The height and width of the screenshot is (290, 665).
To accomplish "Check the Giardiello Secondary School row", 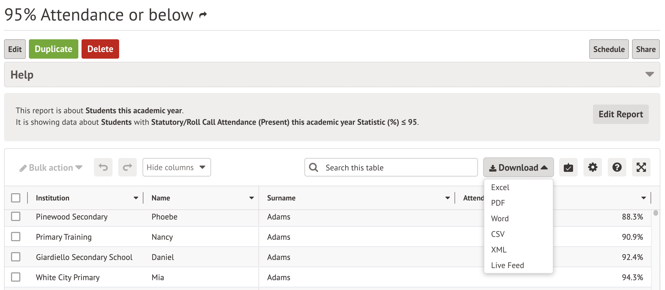I will [x=16, y=257].
